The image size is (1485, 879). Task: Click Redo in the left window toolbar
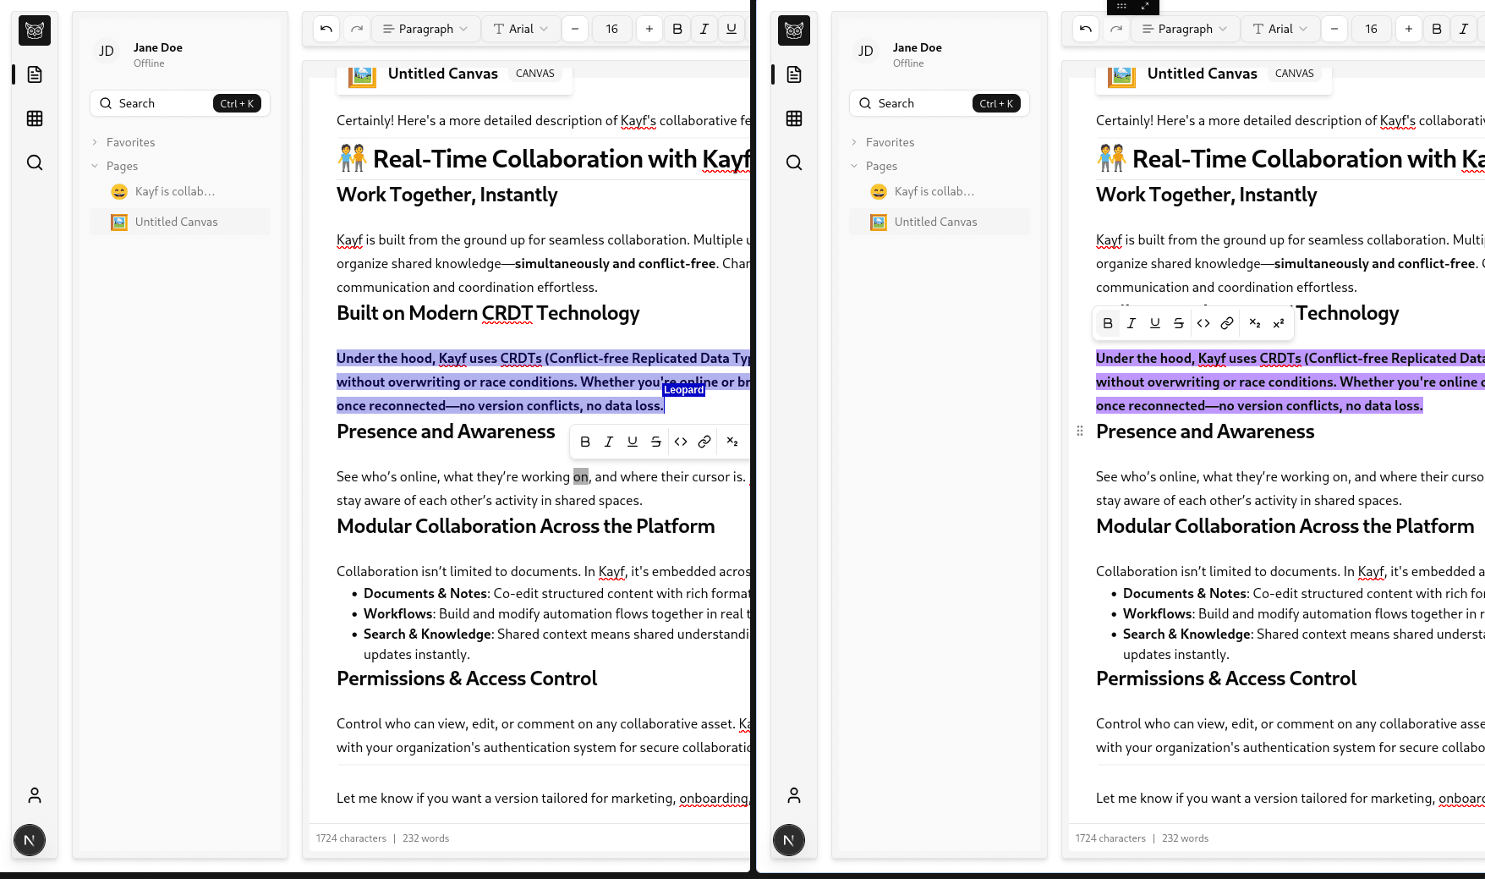357,29
